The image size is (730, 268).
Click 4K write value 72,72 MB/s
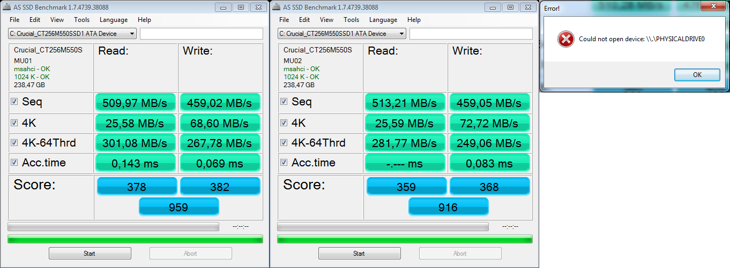[489, 123]
